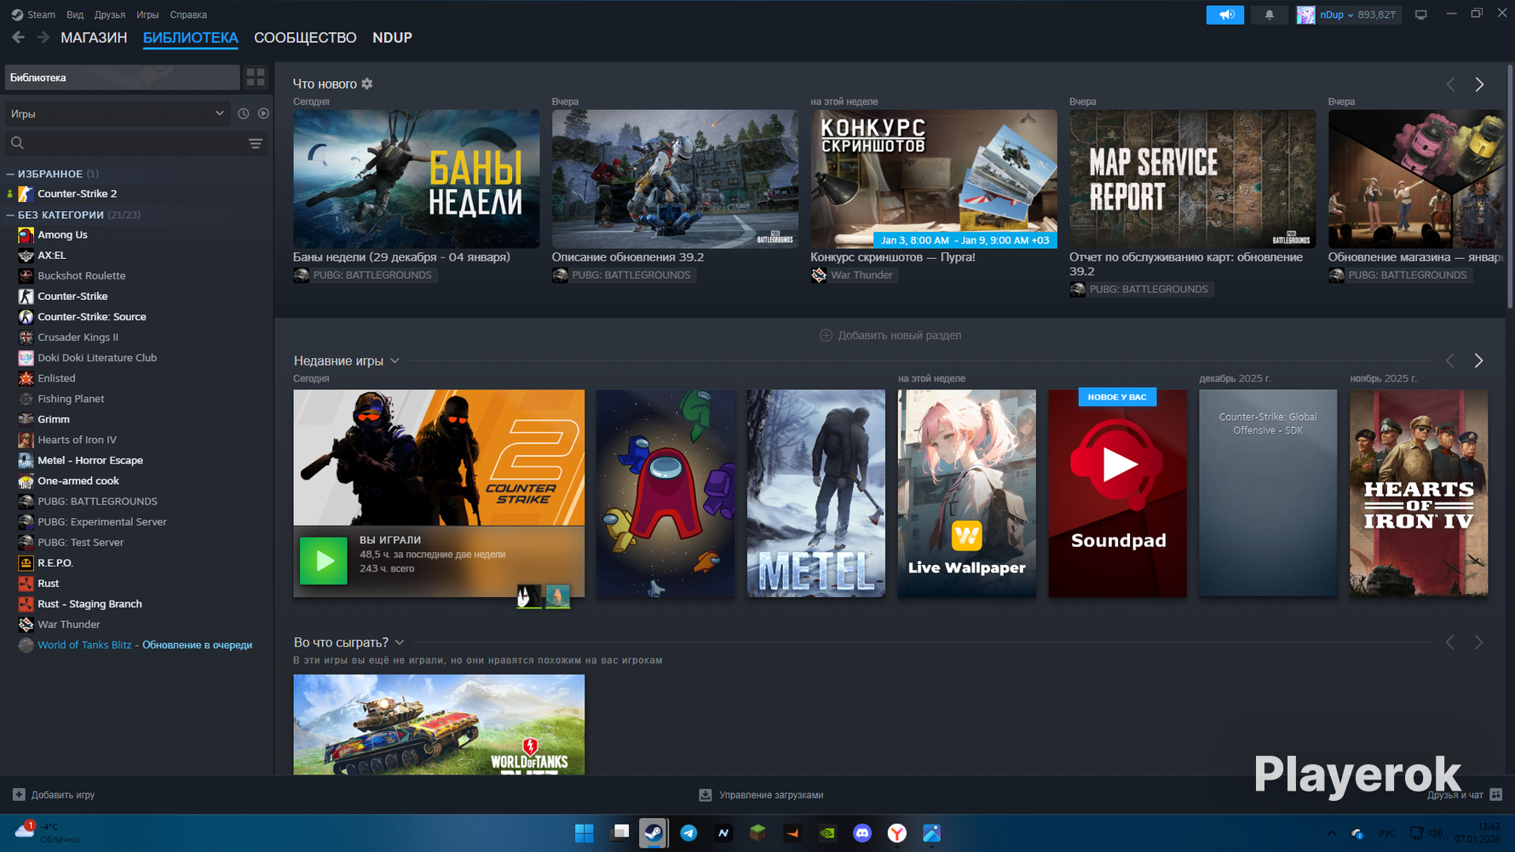Collapse the БЕЗ КАТЕГОРИИ category

10,215
